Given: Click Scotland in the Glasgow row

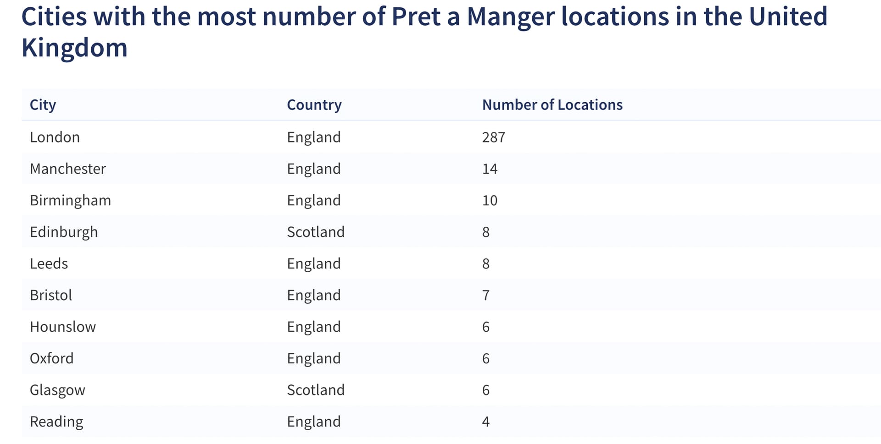Looking at the screenshot, I should click(x=316, y=390).
